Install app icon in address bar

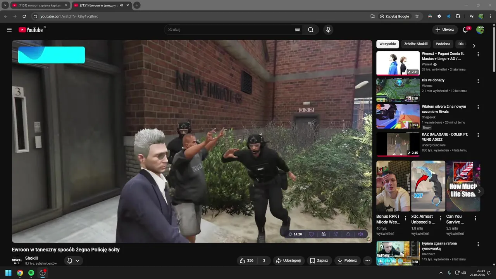point(372,16)
